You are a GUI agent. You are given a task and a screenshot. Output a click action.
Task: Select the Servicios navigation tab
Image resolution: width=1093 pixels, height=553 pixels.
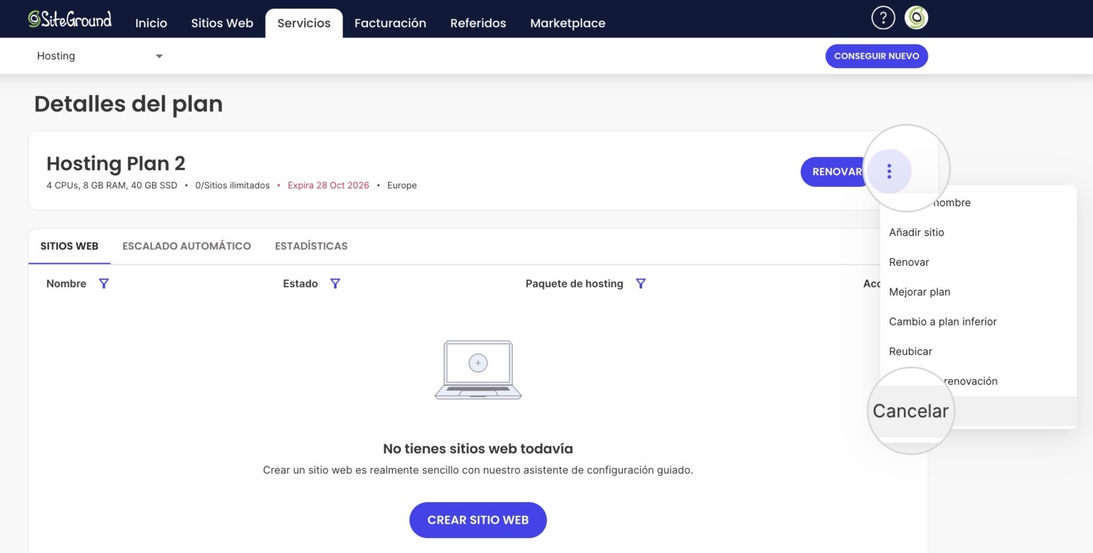coord(304,23)
